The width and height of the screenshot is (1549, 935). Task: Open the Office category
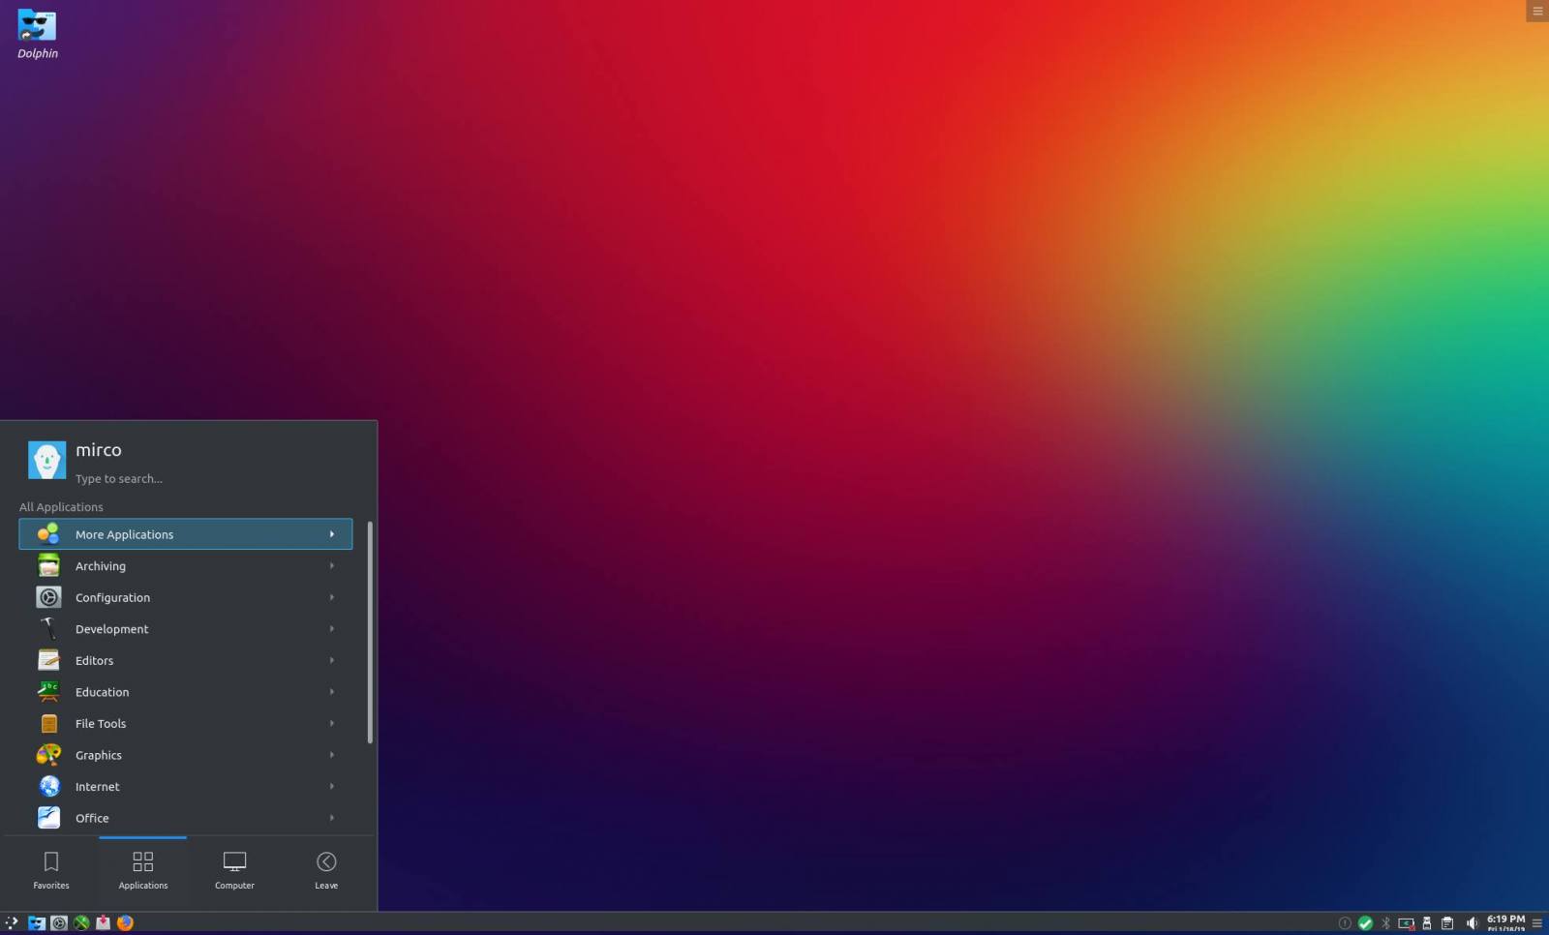tap(185, 818)
